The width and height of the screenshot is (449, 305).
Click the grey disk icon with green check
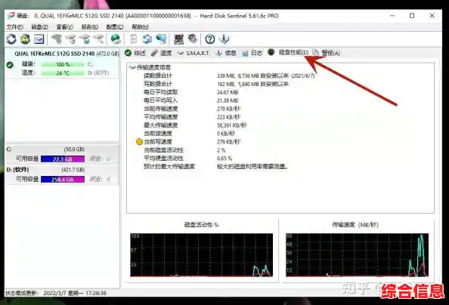click(85, 39)
